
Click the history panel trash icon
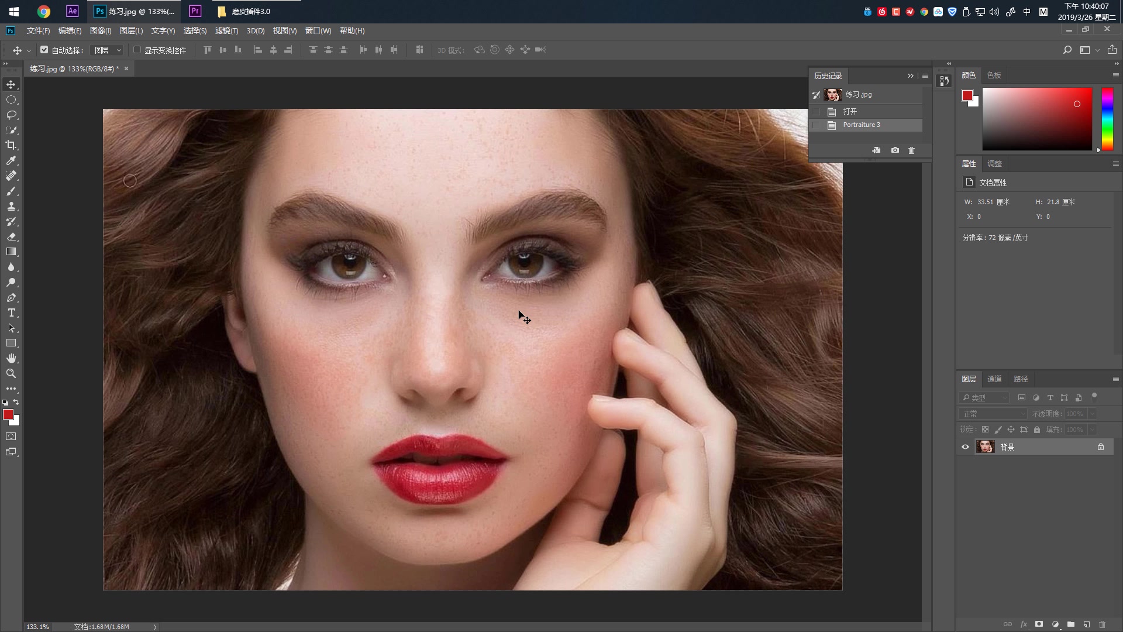click(911, 150)
